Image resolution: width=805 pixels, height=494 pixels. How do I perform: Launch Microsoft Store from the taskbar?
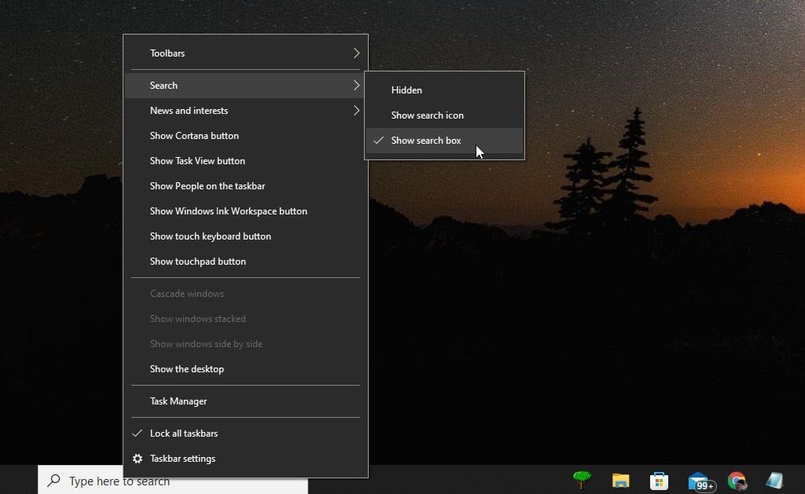(659, 481)
